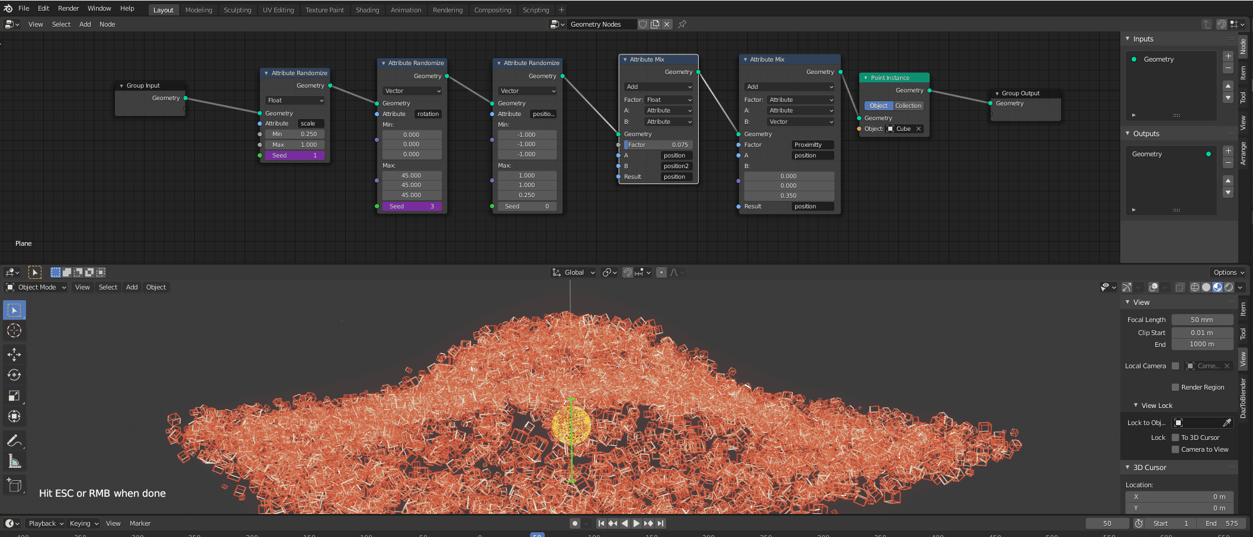Open the Global transform orientation dropdown
1253x537 pixels.
pos(573,272)
